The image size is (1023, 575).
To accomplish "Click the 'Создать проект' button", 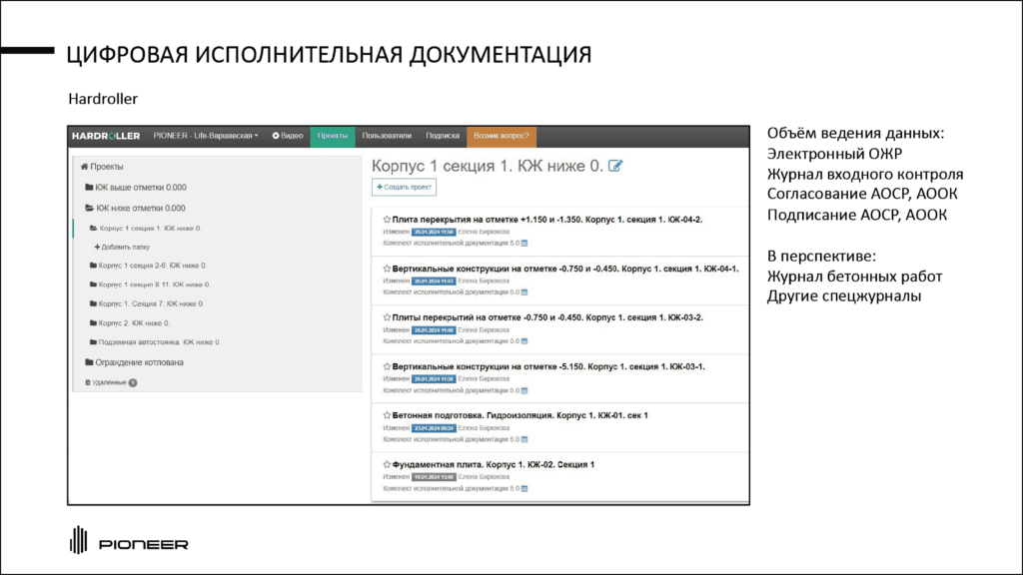I will (x=404, y=187).
